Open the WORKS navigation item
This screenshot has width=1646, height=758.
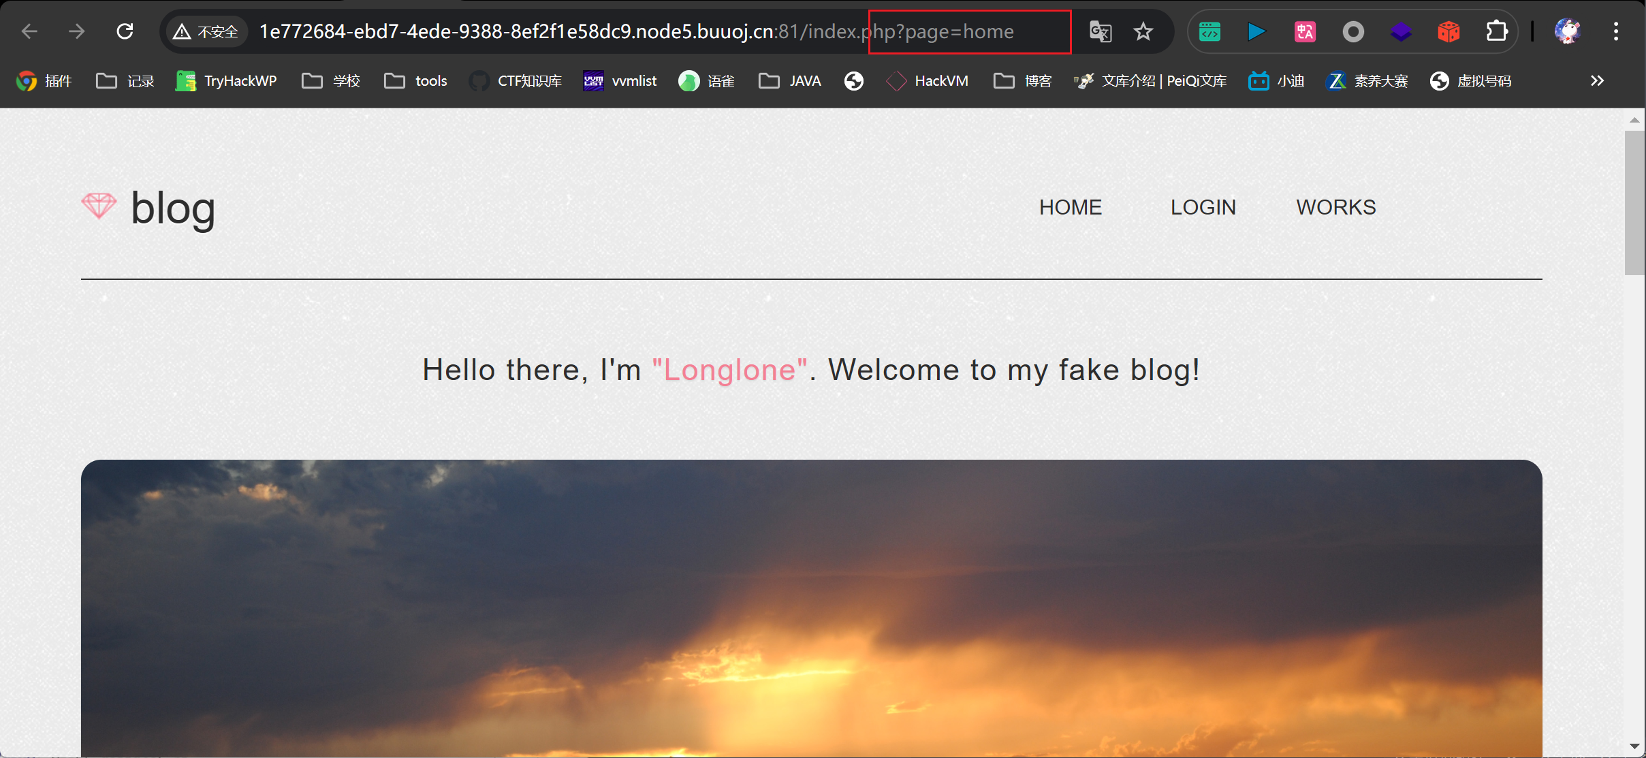coord(1335,207)
